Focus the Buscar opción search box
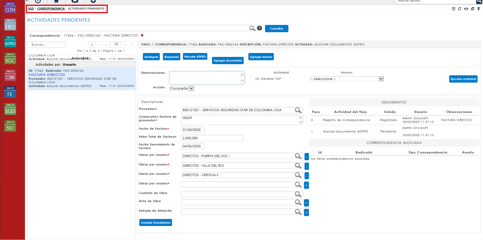 [x=435, y=2]
